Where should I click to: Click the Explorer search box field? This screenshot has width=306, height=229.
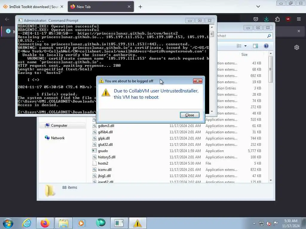coord(245,36)
